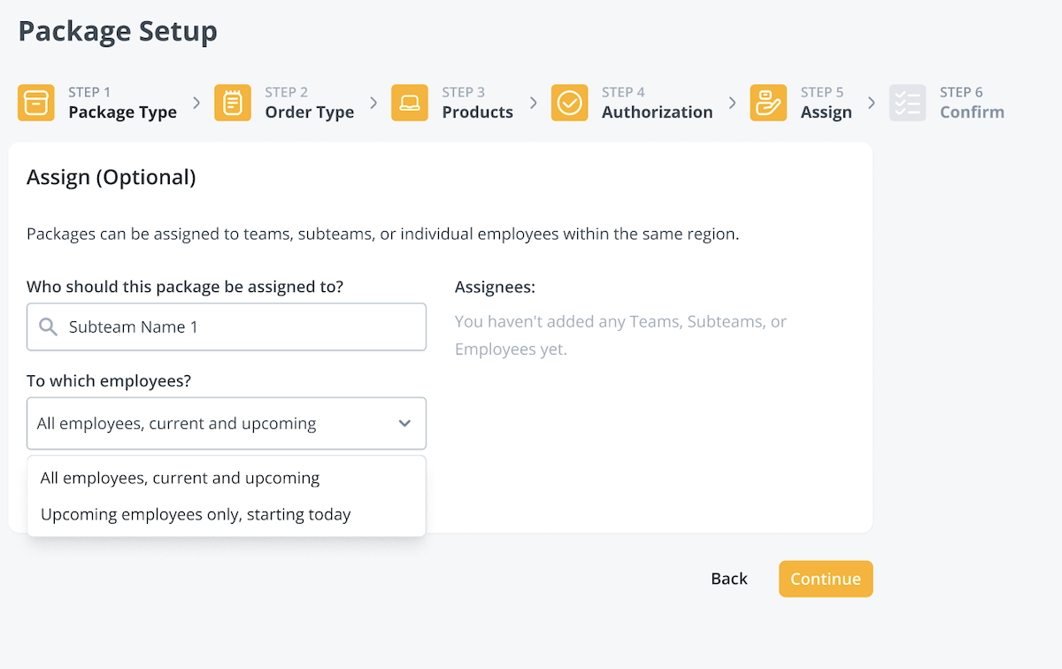Jump to Step 3 Products label

click(x=477, y=112)
